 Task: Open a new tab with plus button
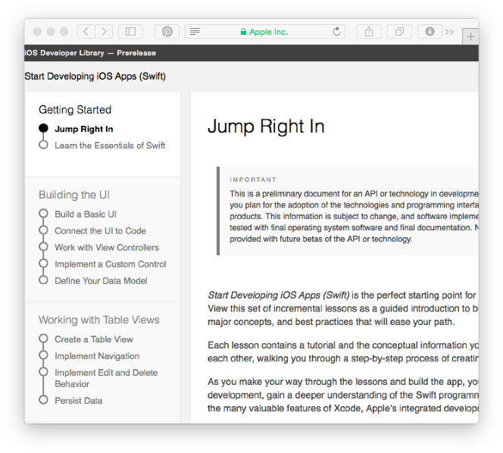click(x=470, y=36)
